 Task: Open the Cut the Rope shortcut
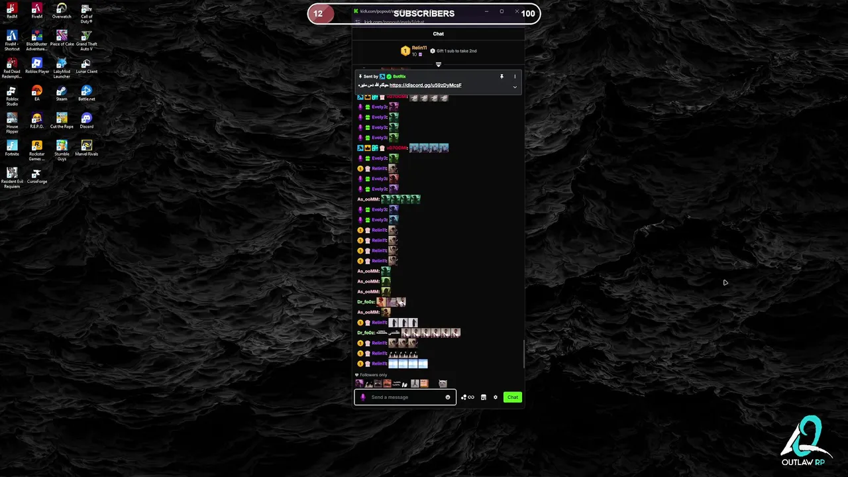coord(62,121)
